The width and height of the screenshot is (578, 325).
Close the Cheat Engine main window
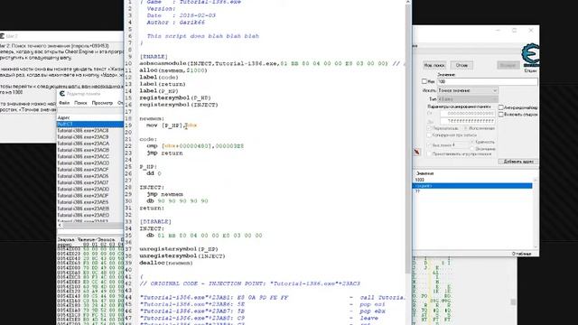(x=531, y=31)
